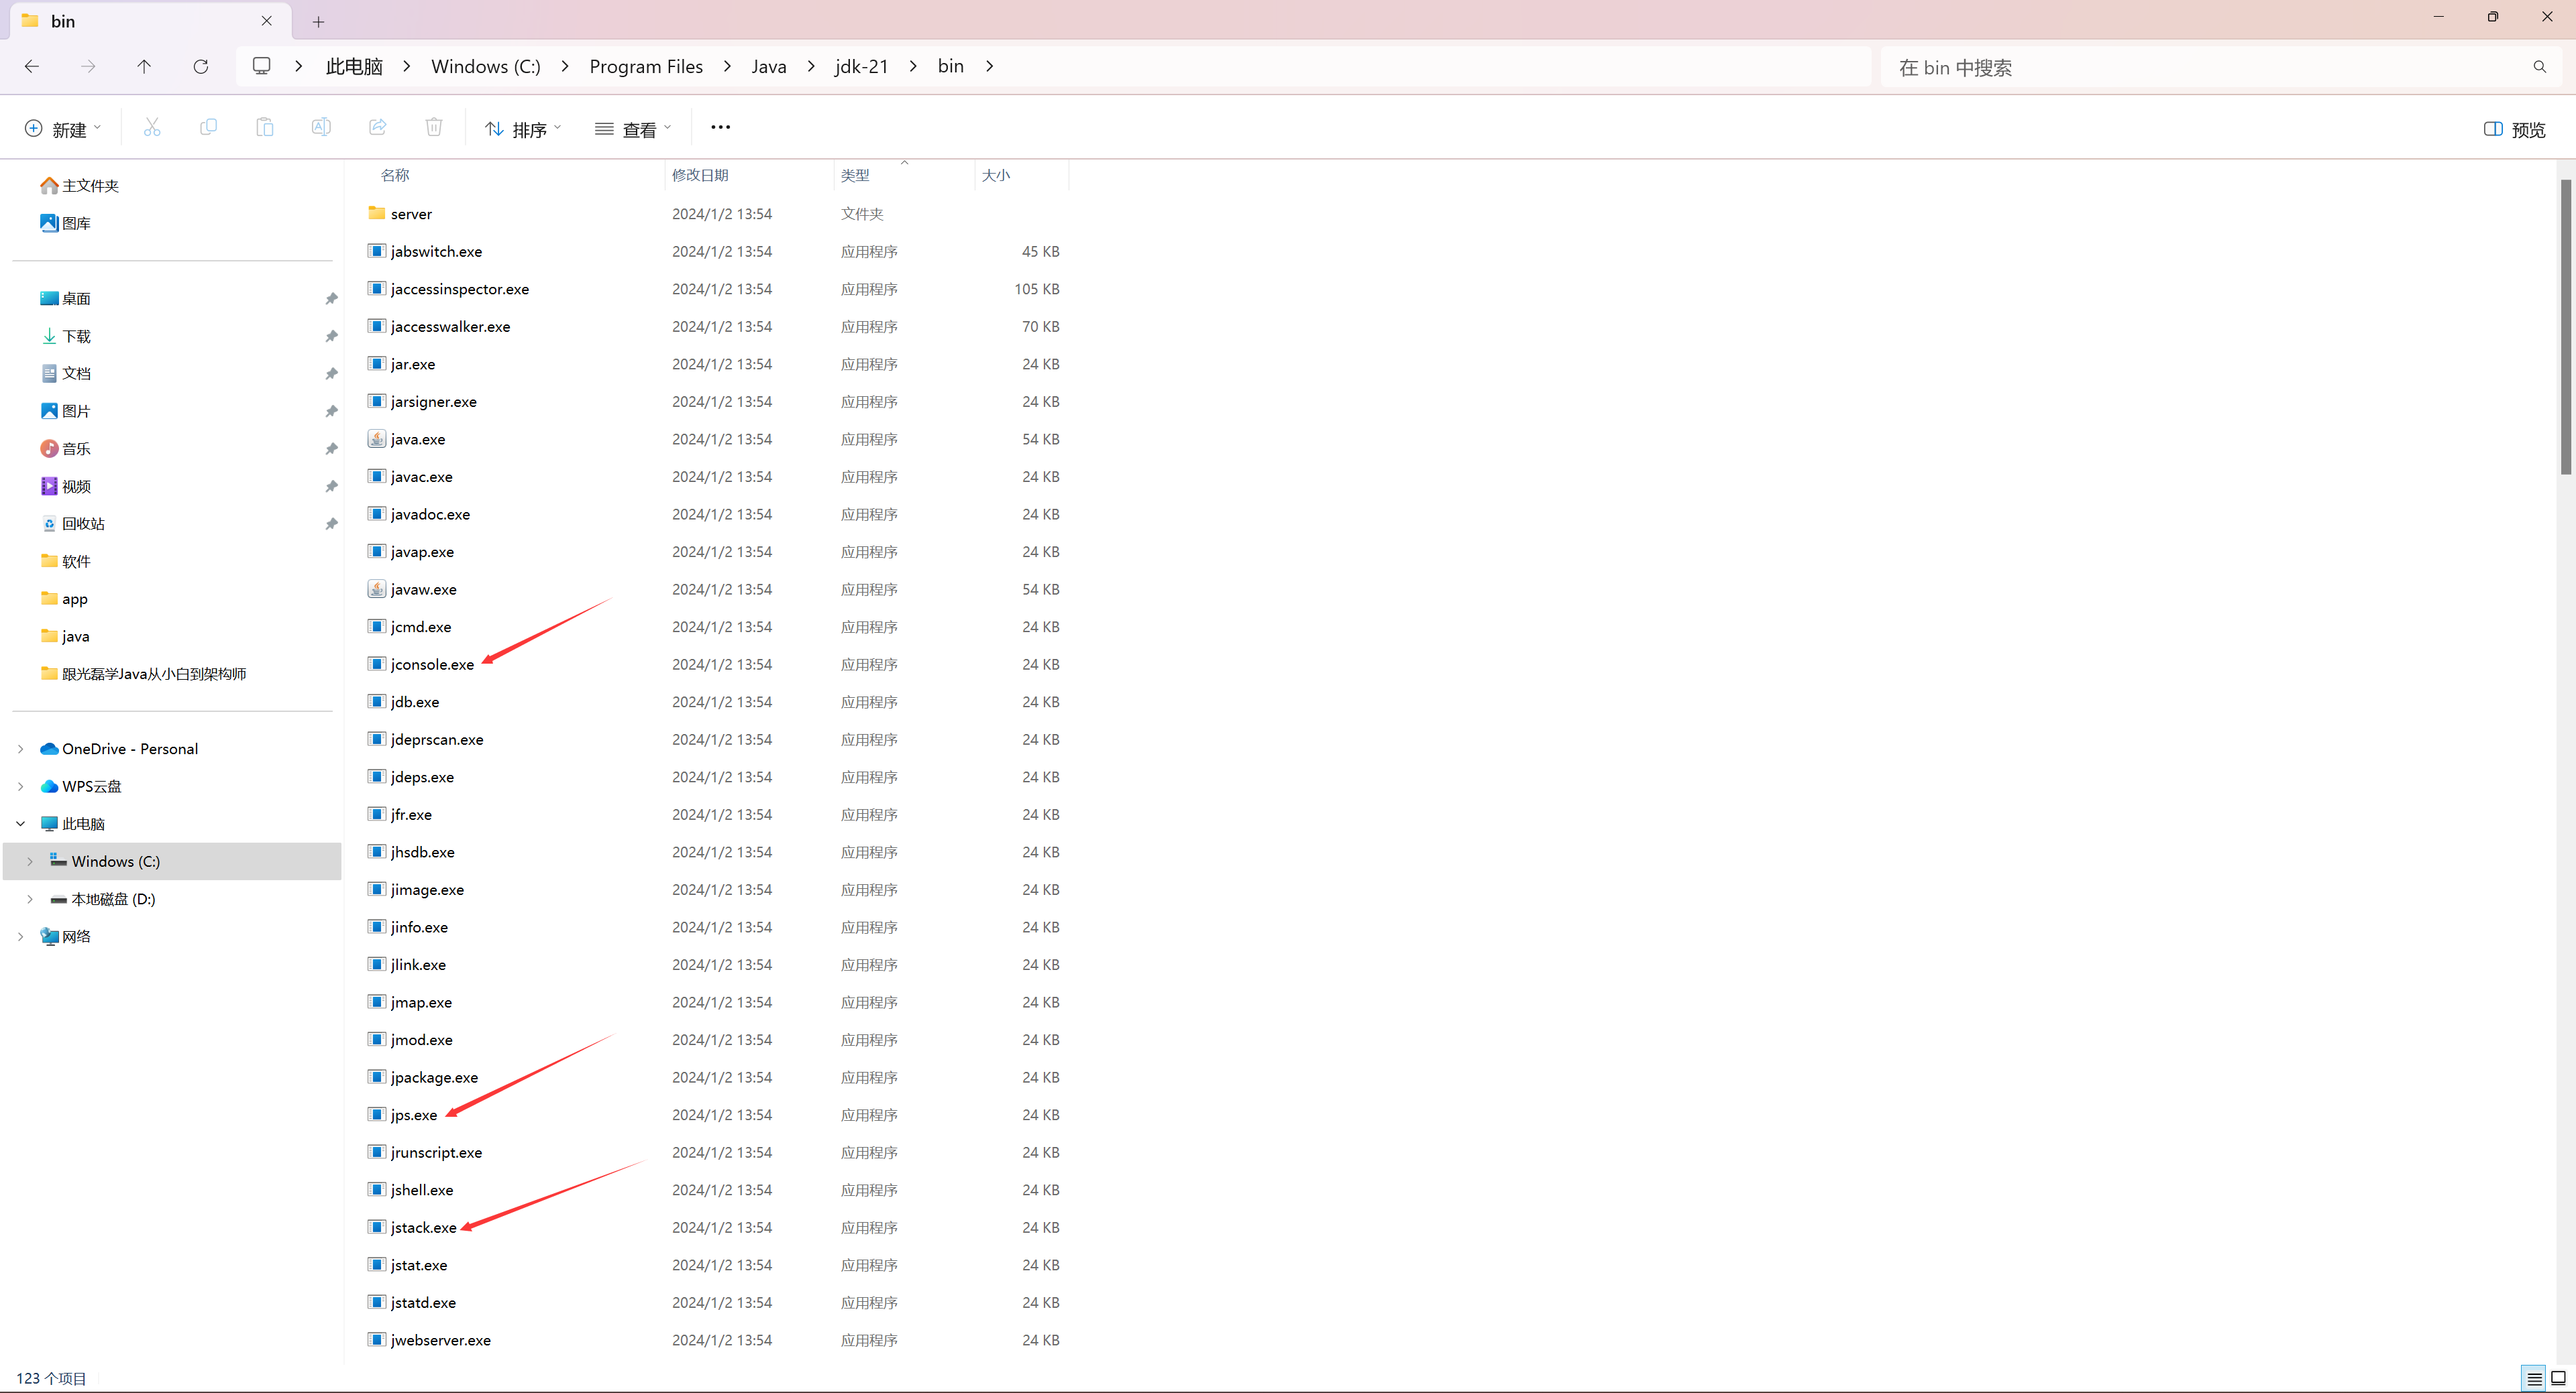Select javaw.exe file icon
2576x1393 pixels.
377,589
